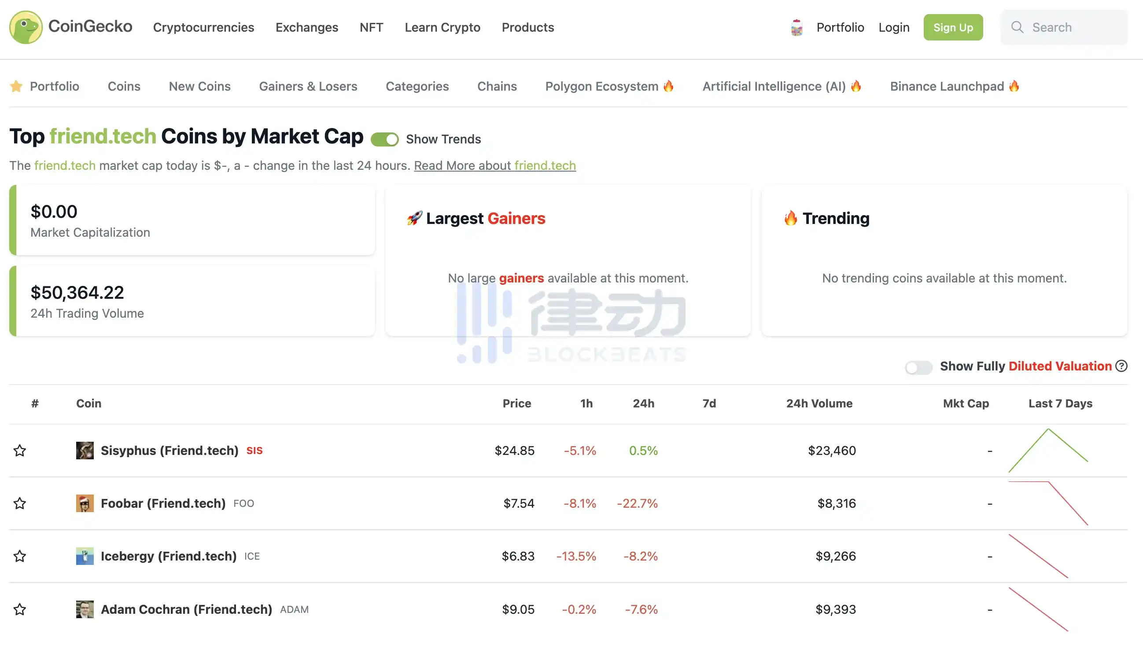
Task: Enable Show Fully Diluted Valuation toggle
Action: point(918,367)
